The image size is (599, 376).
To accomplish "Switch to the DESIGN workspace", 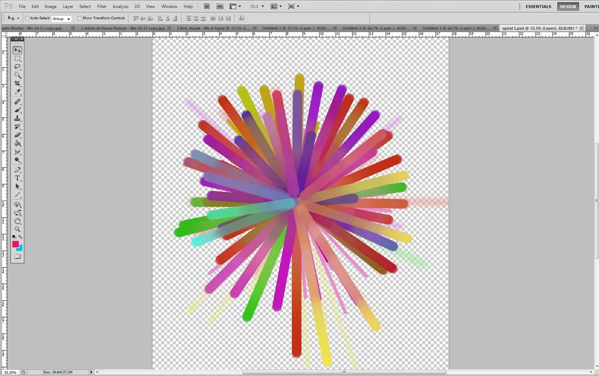I will [568, 7].
